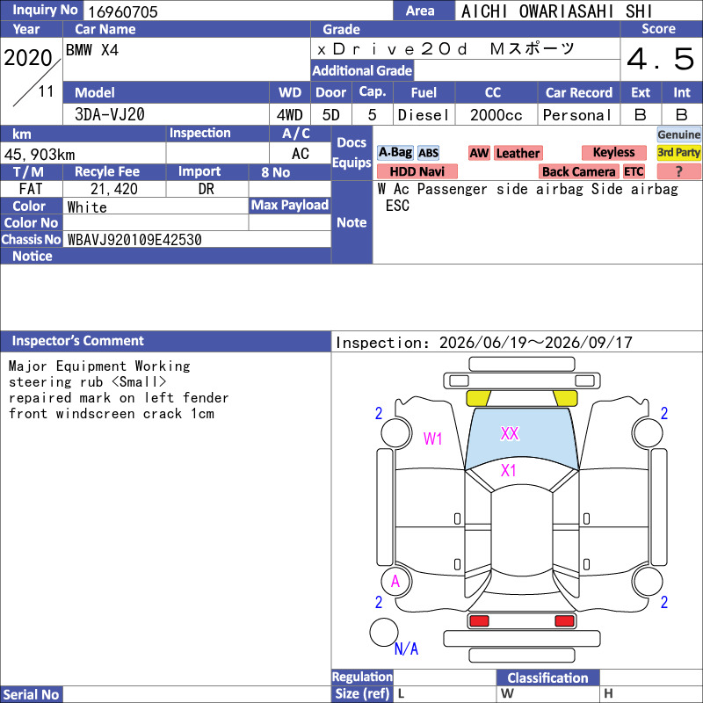Click the red question mark badge

[x=678, y=171]
